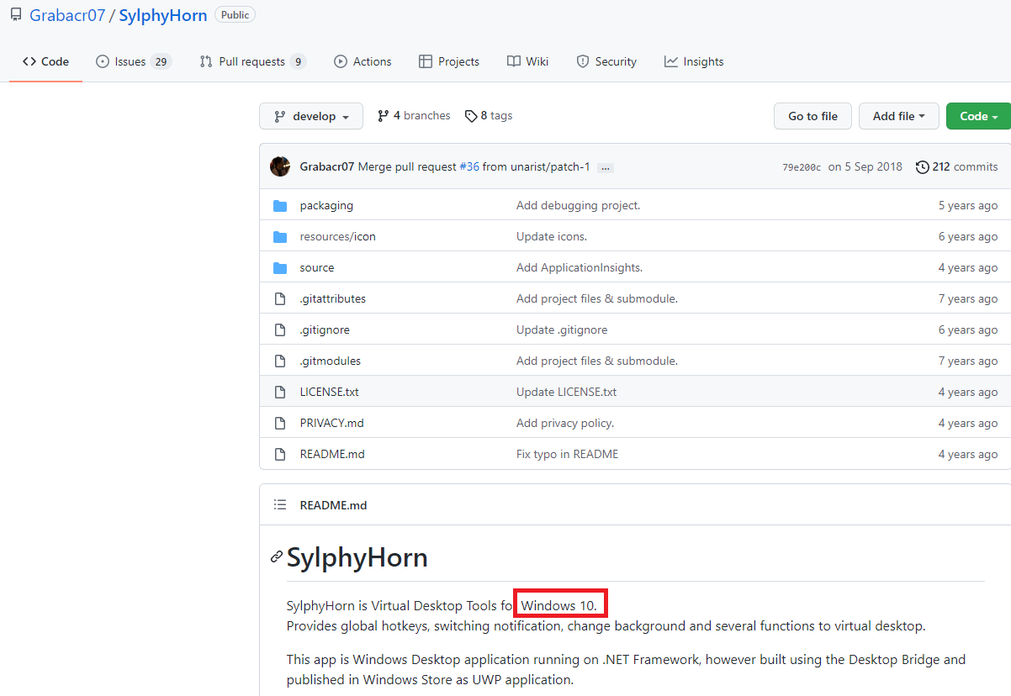Open commit 'Add debugging project.'
The width and height of the screenshot is (1011, 696).
coord(578,205)
